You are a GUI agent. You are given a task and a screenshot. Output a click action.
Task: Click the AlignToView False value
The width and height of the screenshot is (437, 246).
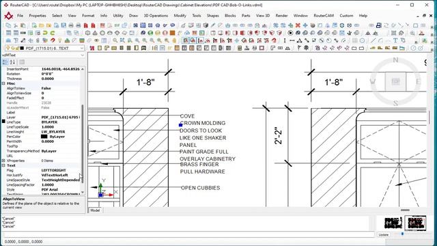tap(61, 88)
